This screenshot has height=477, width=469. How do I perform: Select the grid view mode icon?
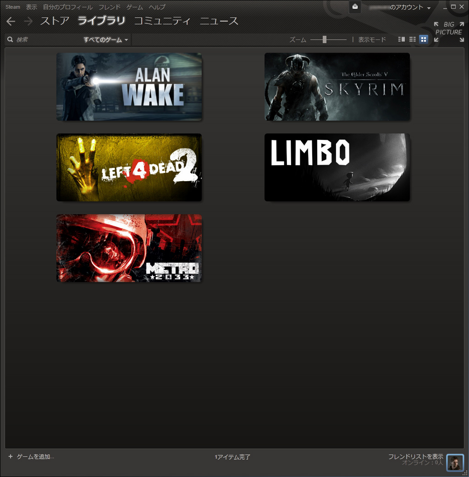point(423,39)
